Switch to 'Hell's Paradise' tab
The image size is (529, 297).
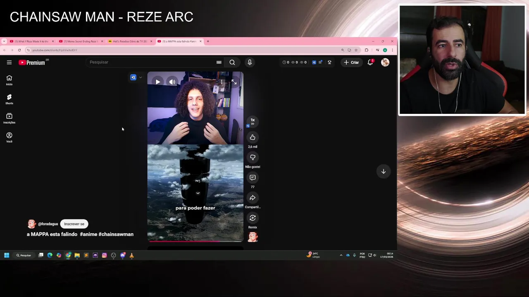tap(130, 41)
